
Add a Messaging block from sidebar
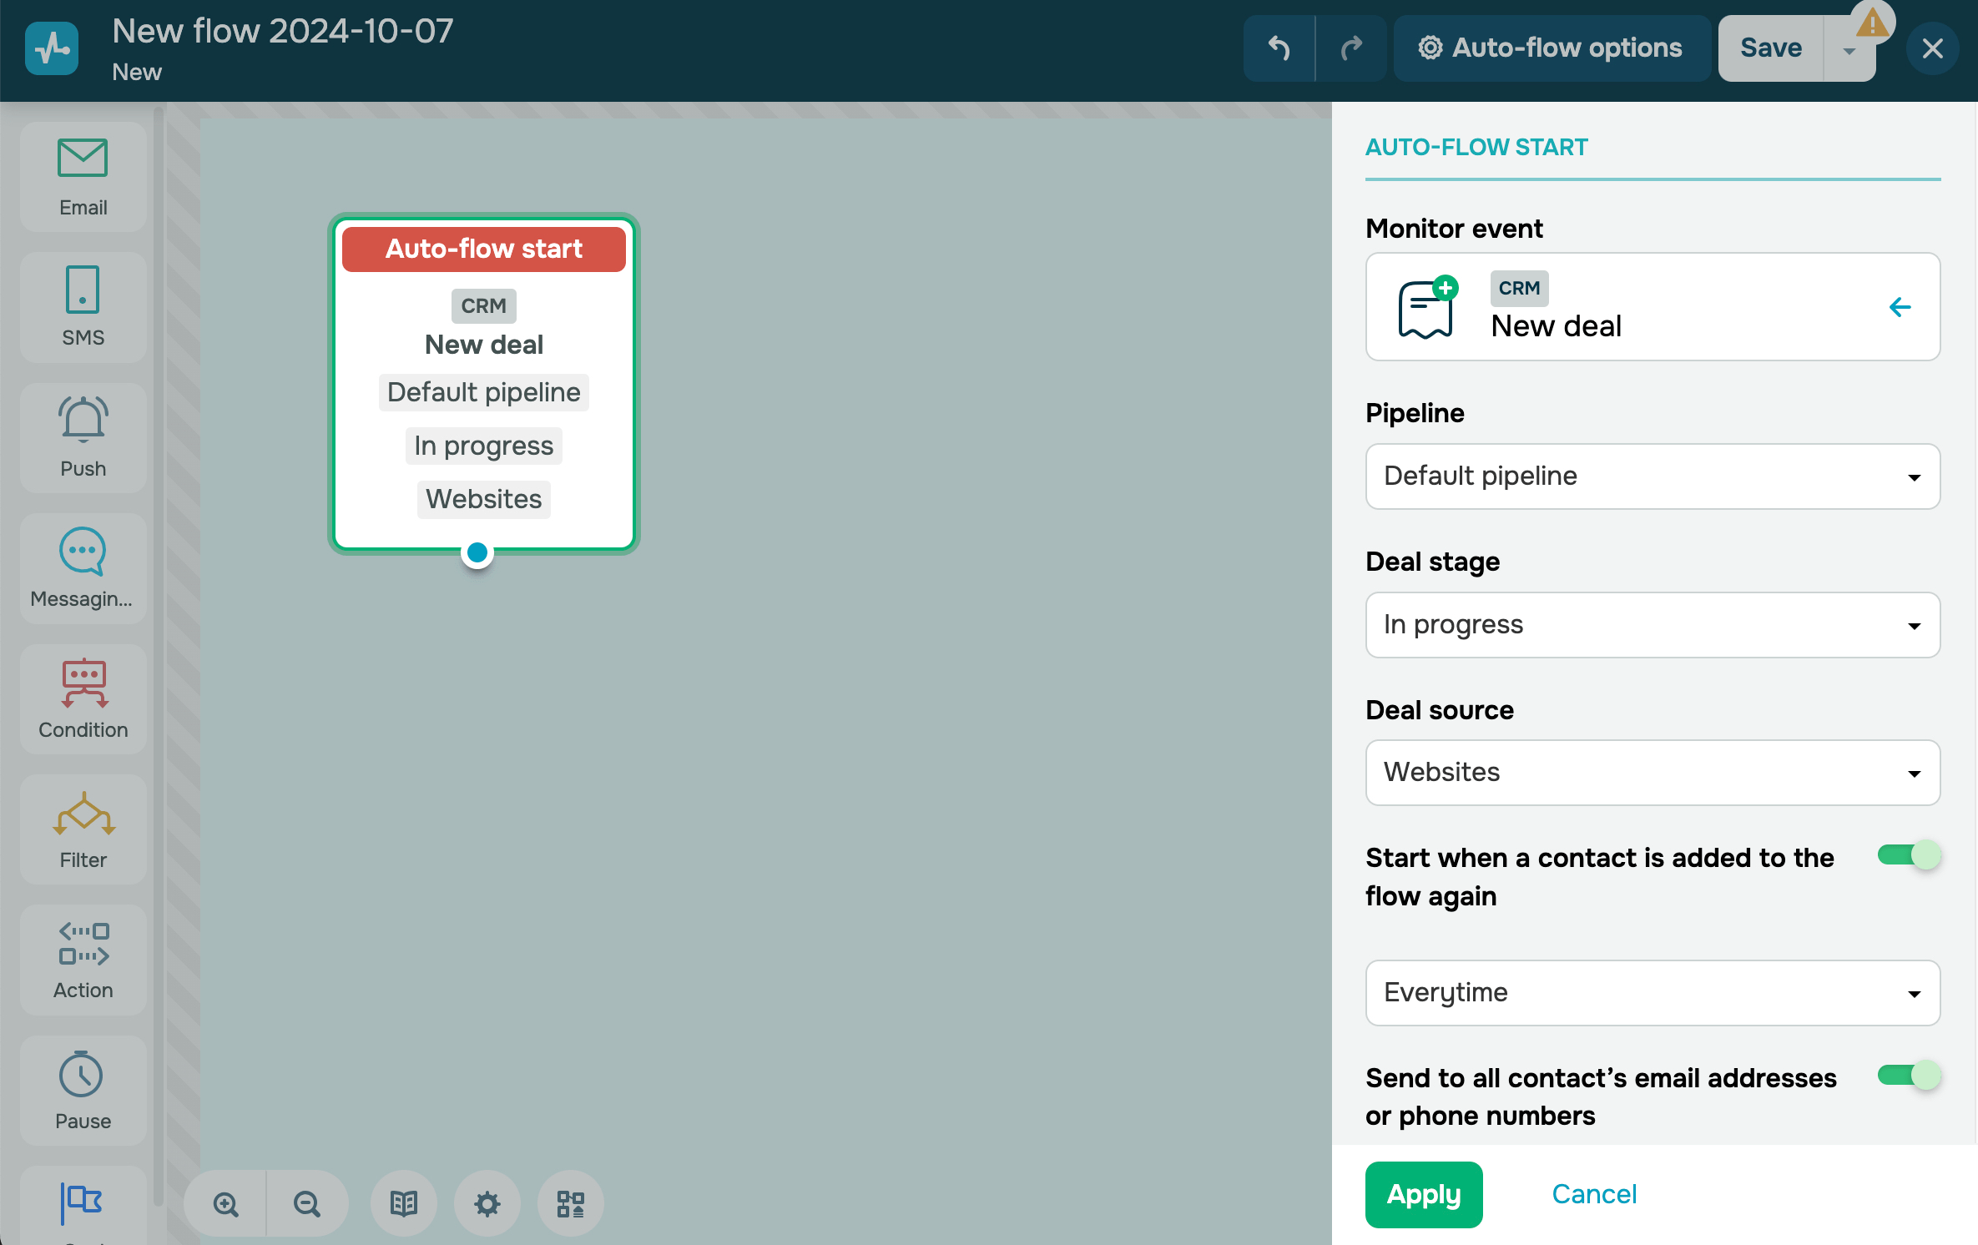pyautogui.click(x=83, y=569)
